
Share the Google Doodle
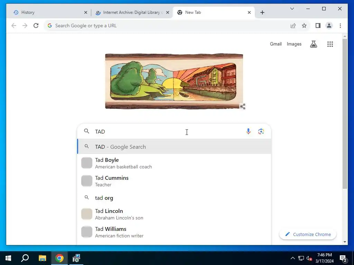coord(243,106)
